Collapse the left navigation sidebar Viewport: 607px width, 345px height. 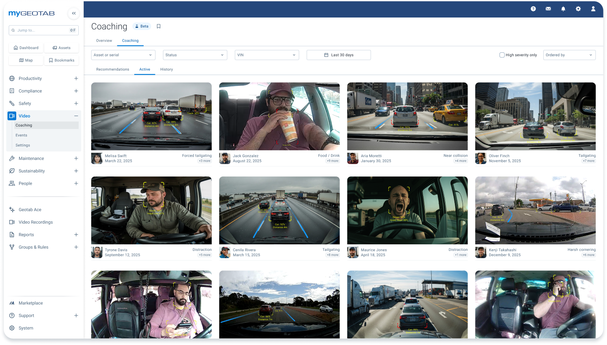[73, 13]
